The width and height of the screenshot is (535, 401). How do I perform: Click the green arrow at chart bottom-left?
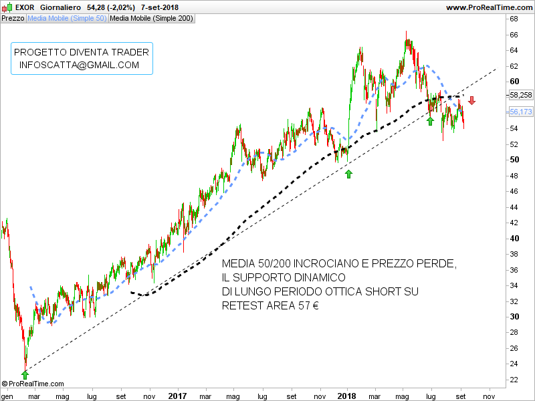[x=25, y=374]
